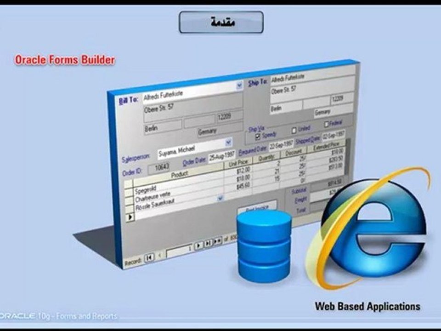Click the Extended Price column header

point(326,146)
